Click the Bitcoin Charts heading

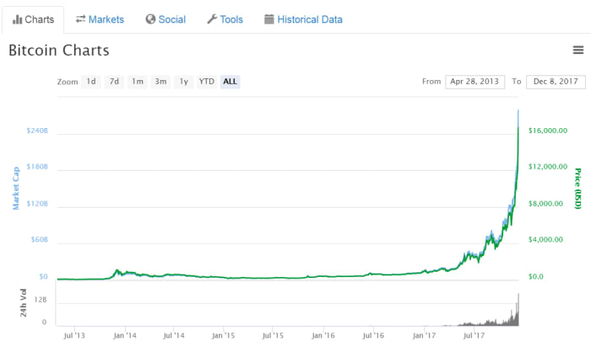(x=59, y=51)
